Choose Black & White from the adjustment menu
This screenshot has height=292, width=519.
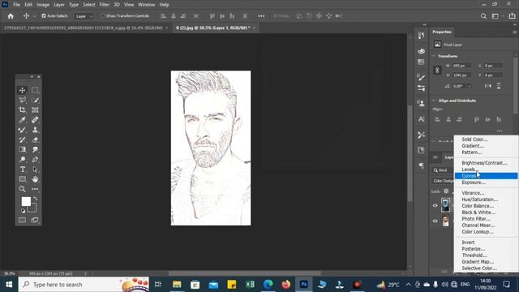[486, 213]
